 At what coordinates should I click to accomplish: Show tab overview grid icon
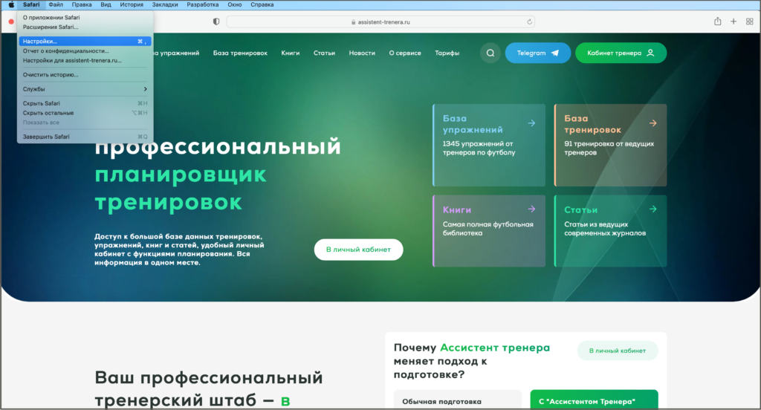(749, 22)
